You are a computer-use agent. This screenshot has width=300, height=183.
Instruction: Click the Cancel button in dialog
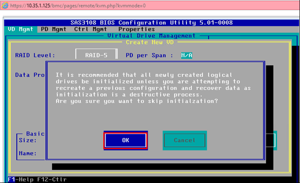[x=184, y=140]
